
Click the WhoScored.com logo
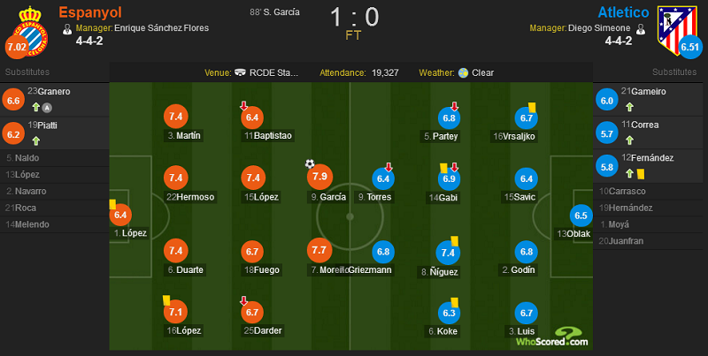(552, 337)
